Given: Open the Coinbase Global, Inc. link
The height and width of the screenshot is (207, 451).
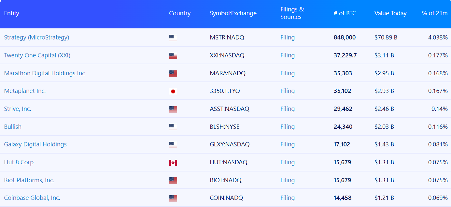Looking at the screenshot, I should pos(32,198).
